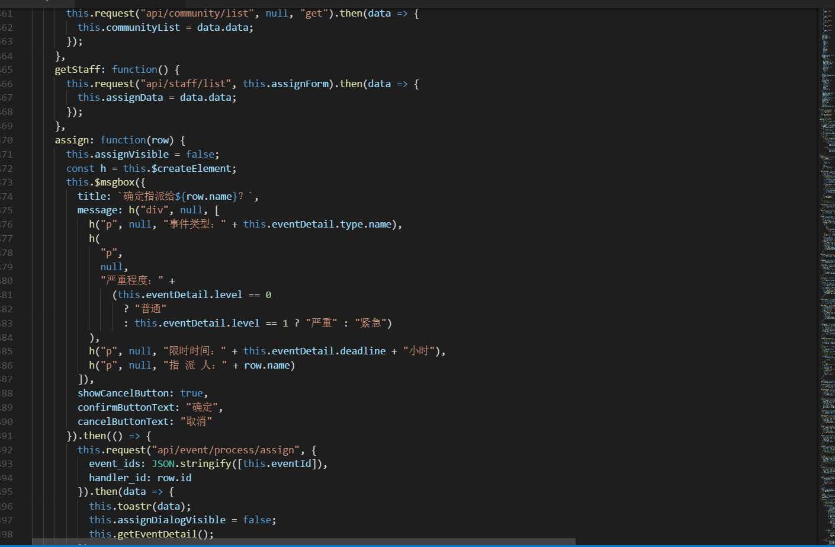
Task: Click the title property key
Action: pos(93,196)
